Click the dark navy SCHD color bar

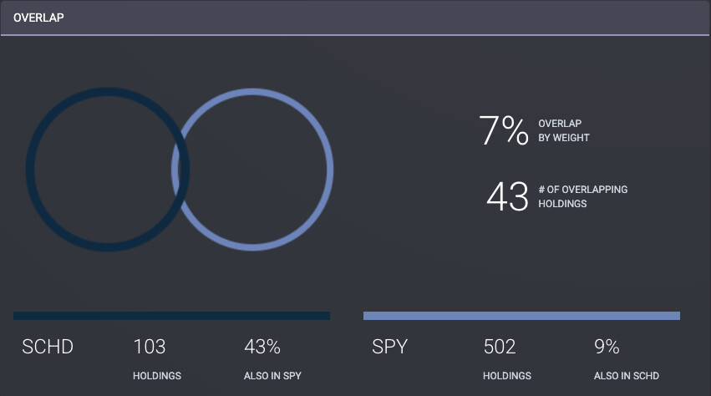click(171, 316)
